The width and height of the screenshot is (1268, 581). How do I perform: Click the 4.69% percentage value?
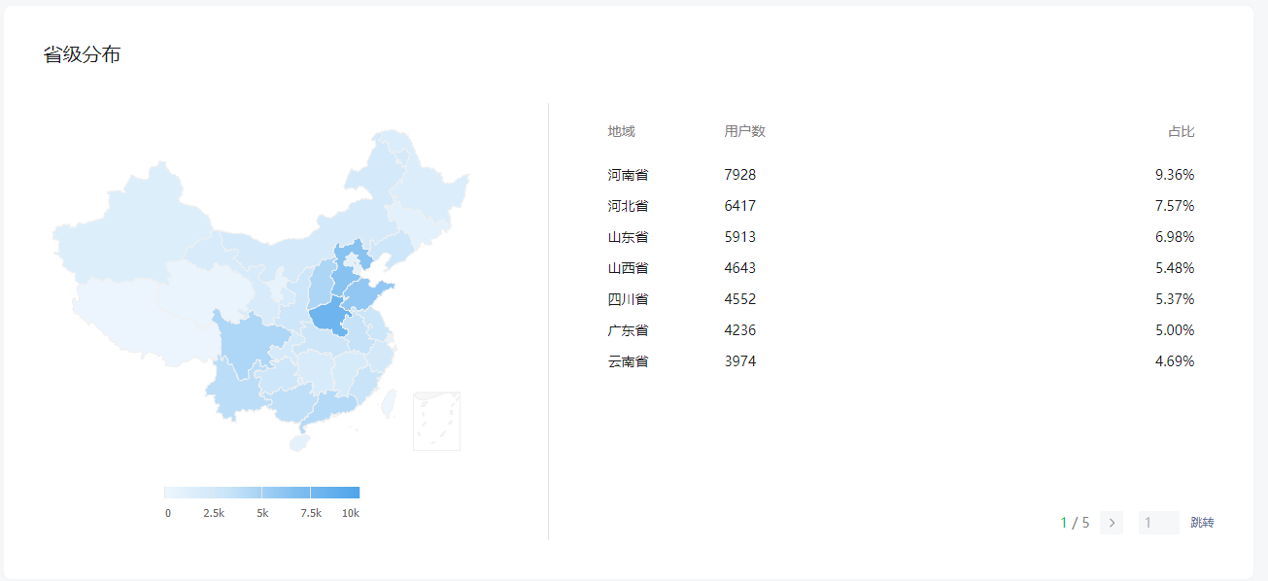(x=1175, y=361)
